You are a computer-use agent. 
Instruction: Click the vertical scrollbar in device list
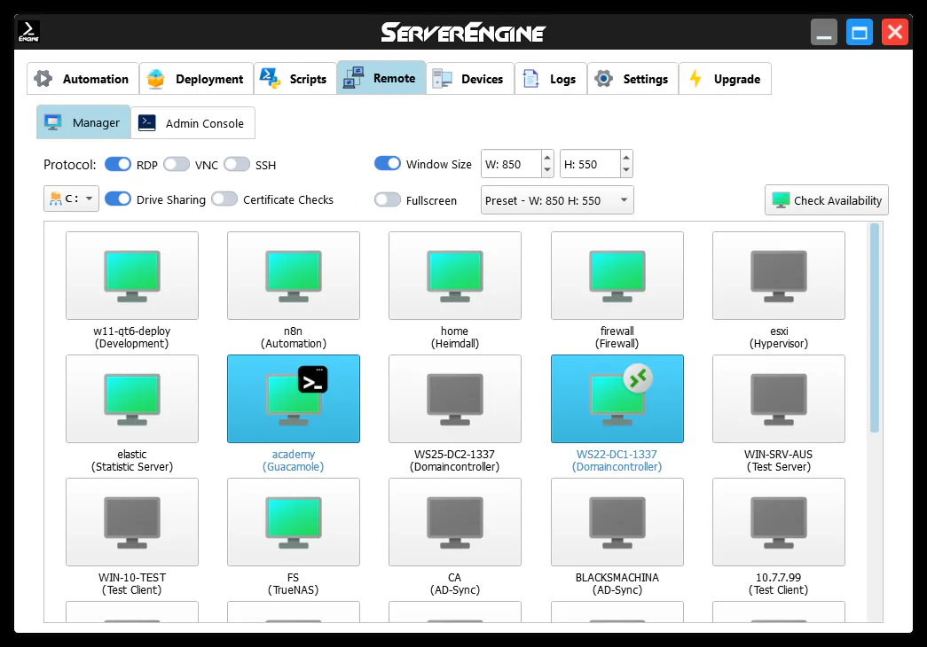875,328
